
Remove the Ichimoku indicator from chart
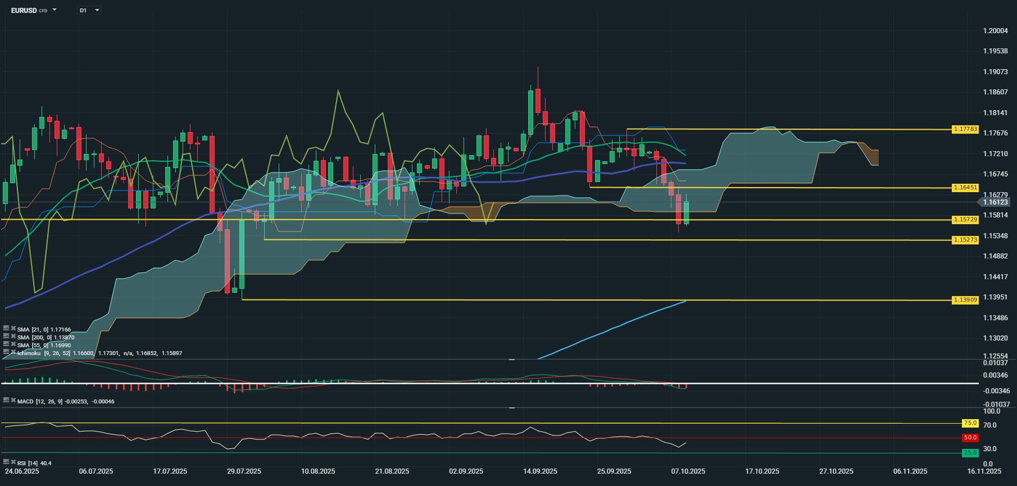13,352
